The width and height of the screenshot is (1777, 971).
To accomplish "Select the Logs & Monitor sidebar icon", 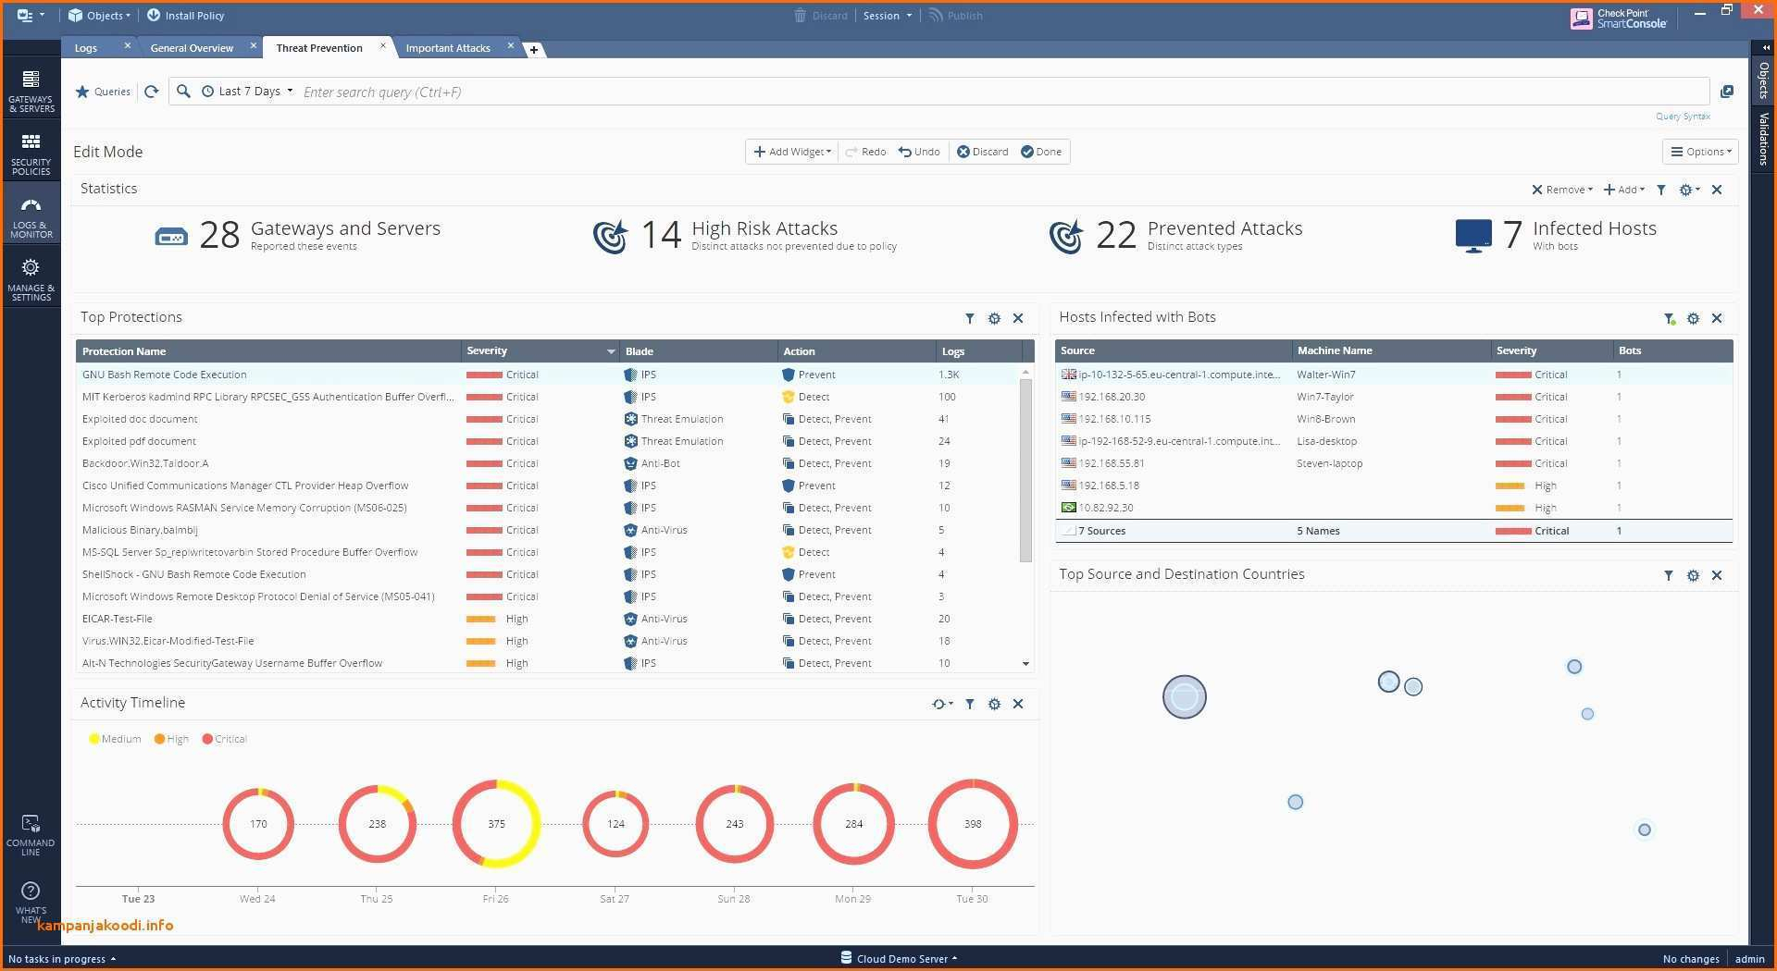I will tap(31, 215).
